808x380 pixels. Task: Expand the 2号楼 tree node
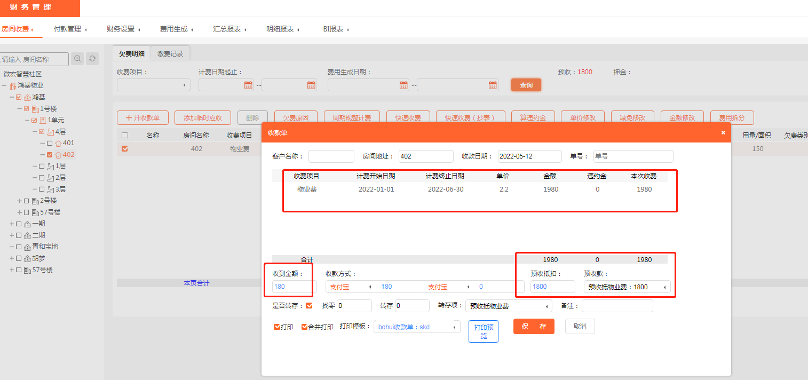[19, 201]
